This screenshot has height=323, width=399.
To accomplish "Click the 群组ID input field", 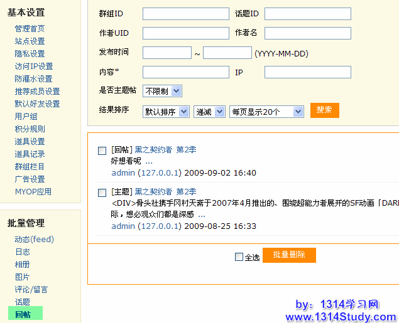I will tap(185, 14).
